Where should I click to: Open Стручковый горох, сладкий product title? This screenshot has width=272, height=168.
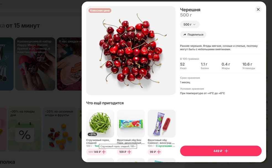[98, 141]
